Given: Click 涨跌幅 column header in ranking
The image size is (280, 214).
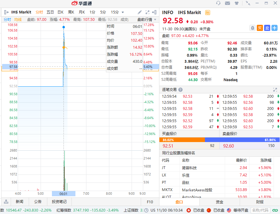Looking at the screenshot, I should [266, 160].
